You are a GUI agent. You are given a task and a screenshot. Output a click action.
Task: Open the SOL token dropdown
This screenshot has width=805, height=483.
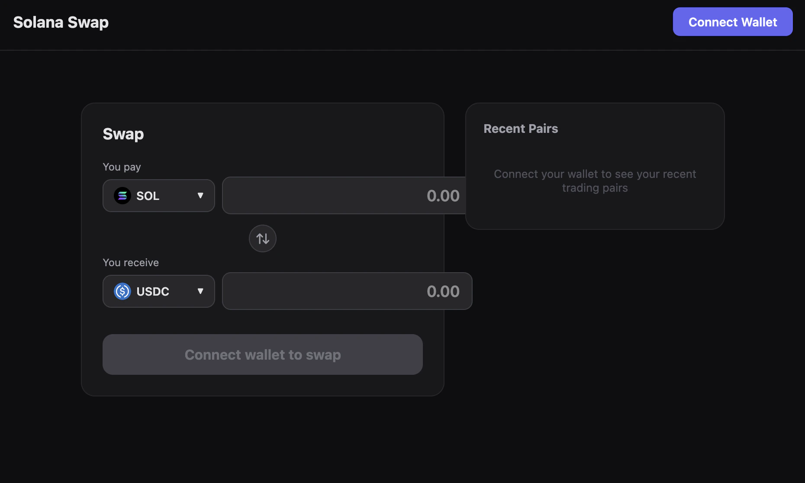tap(158, 196)
